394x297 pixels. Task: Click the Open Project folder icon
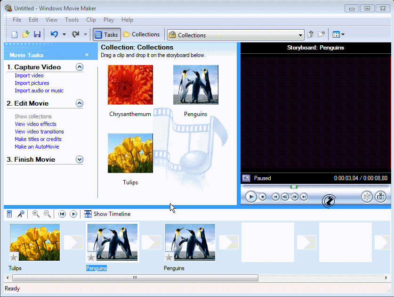[26, 34]
